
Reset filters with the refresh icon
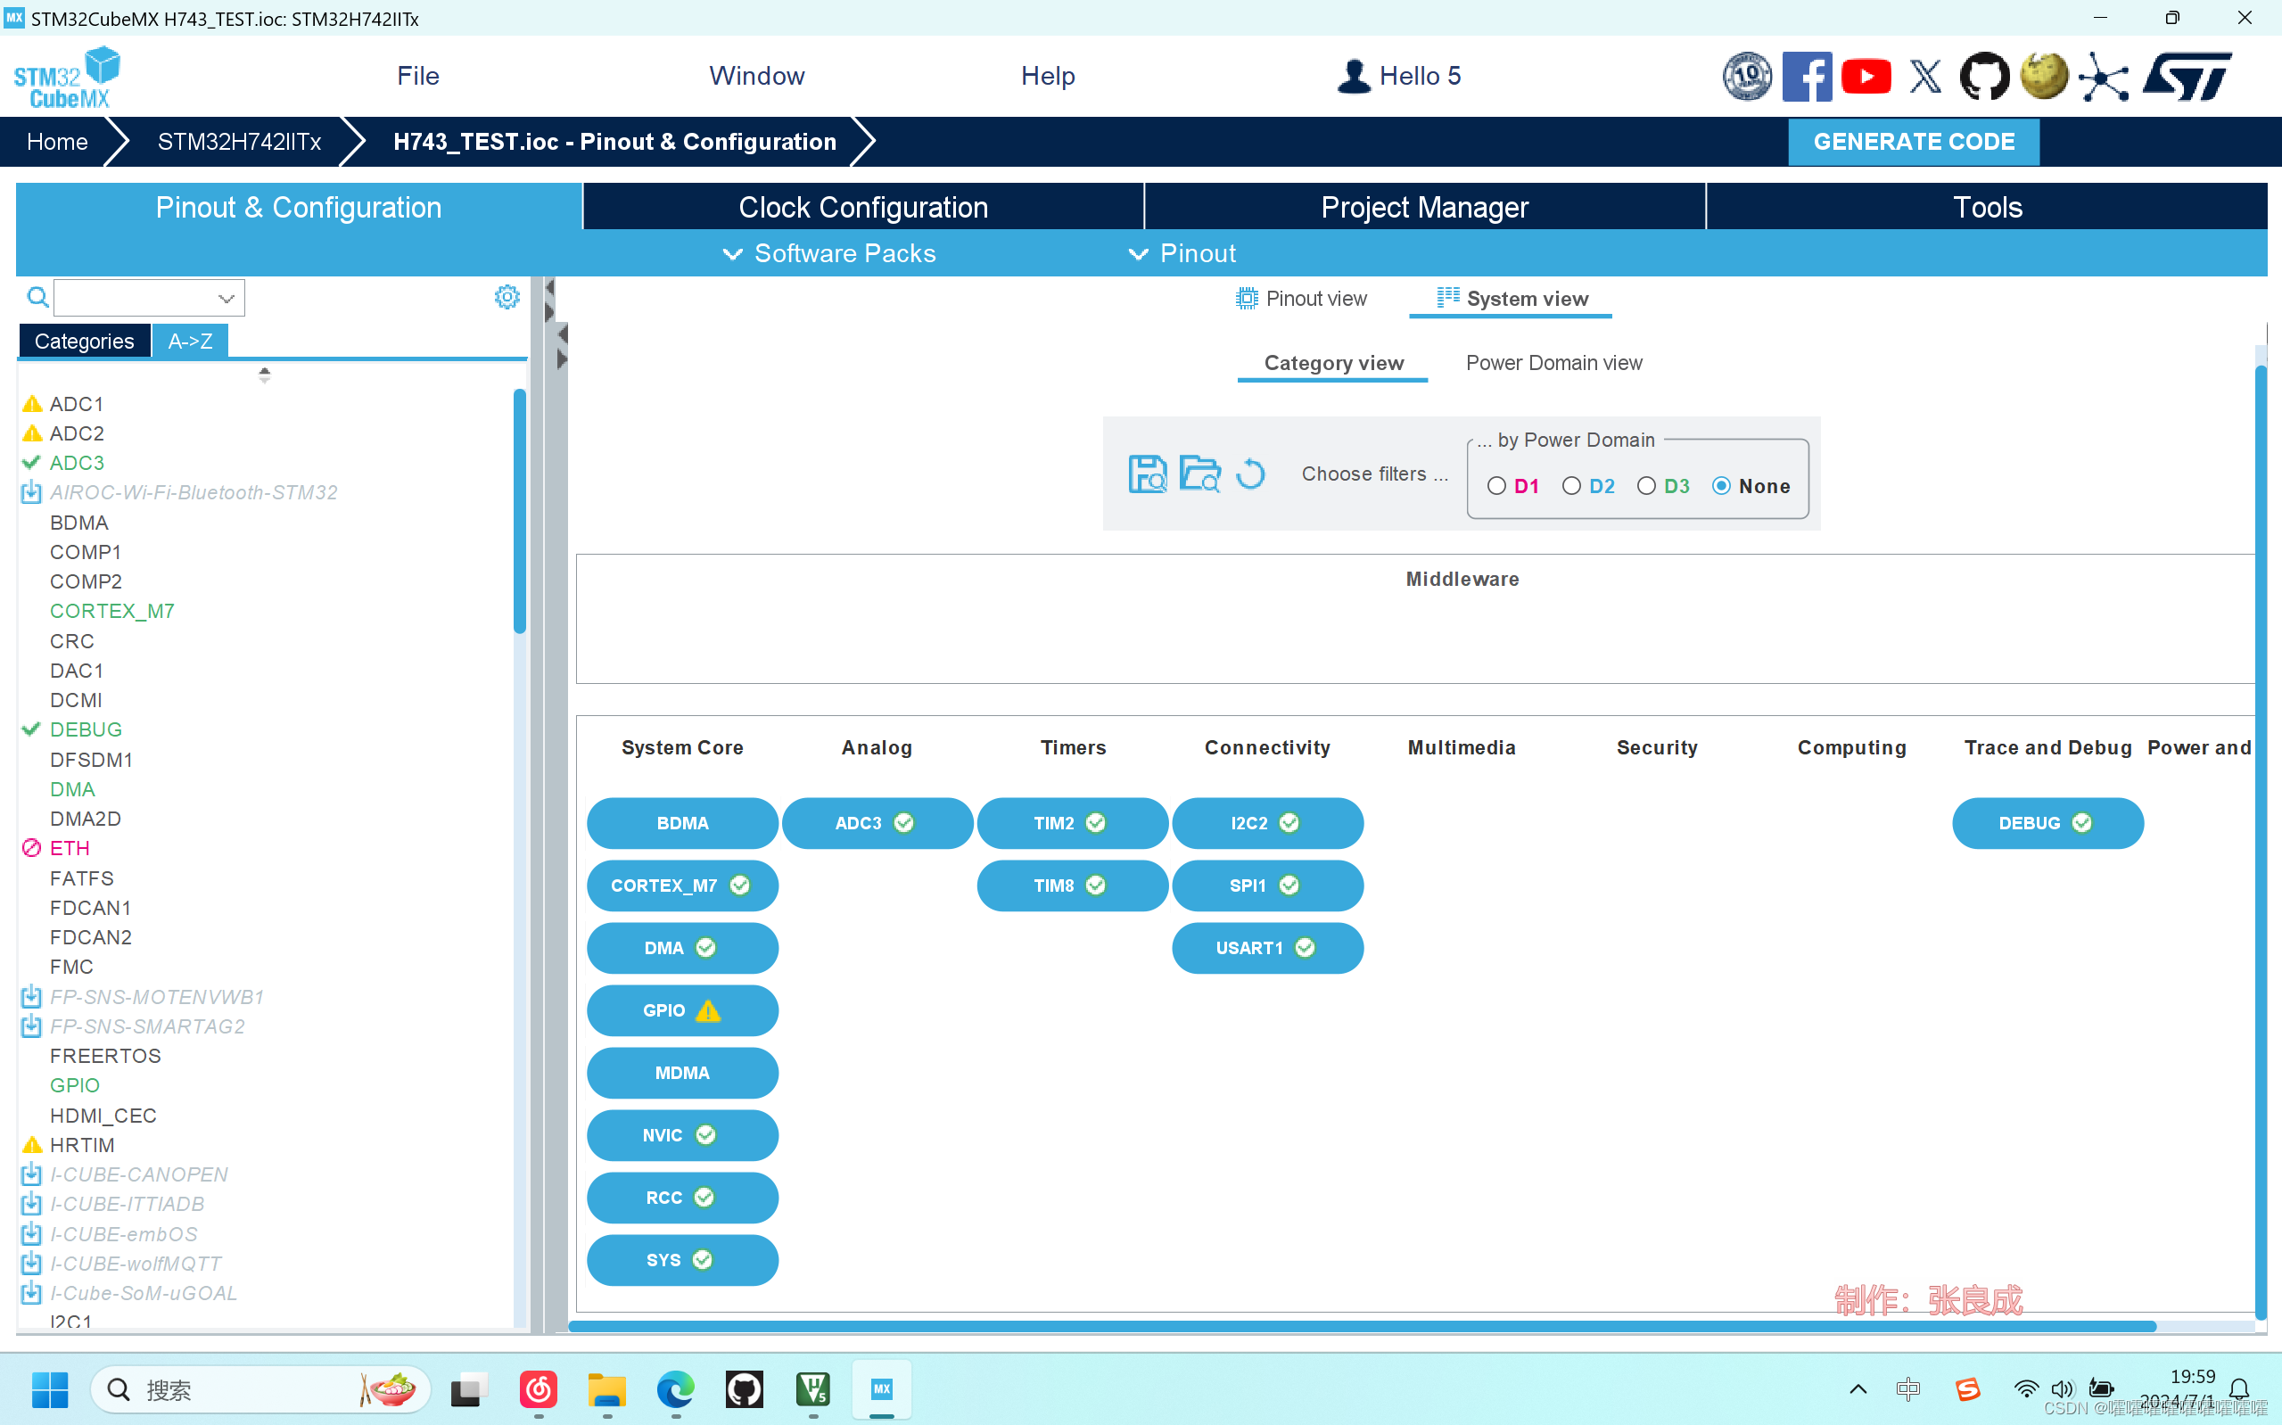[1250, 474]
